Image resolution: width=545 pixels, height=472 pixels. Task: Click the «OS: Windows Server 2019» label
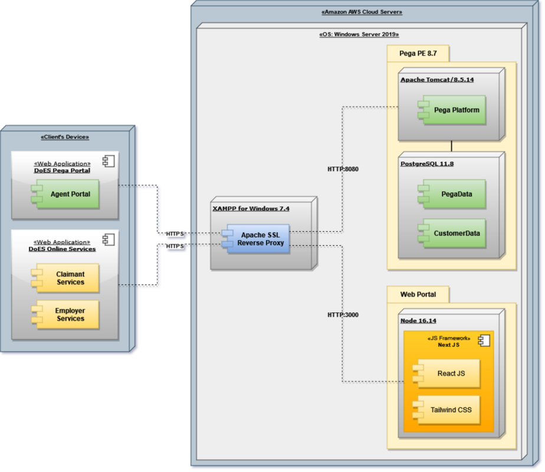pyautogui.click(x=359, y=34)
